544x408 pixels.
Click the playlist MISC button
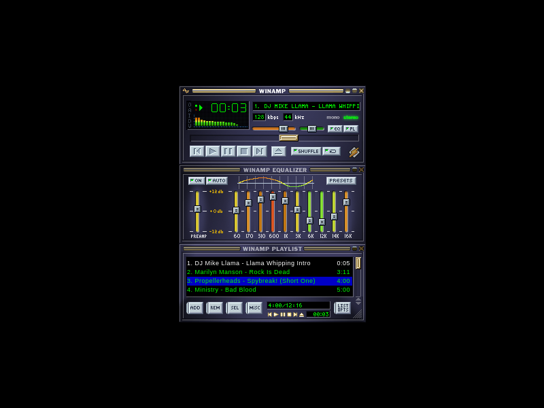click(254, 308)
